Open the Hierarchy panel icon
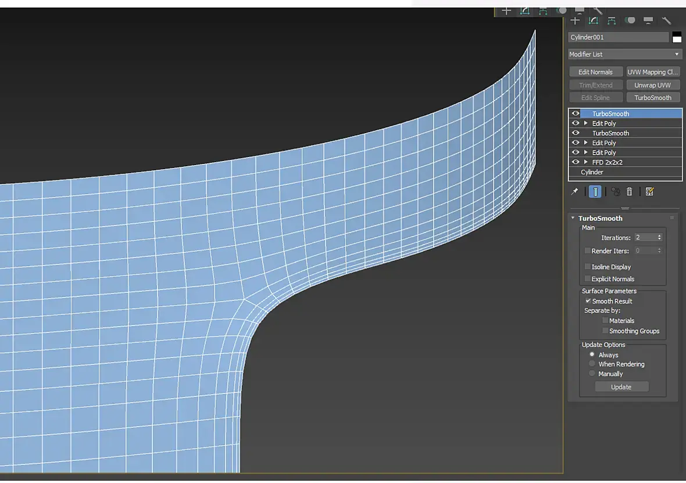 point(612,20)
